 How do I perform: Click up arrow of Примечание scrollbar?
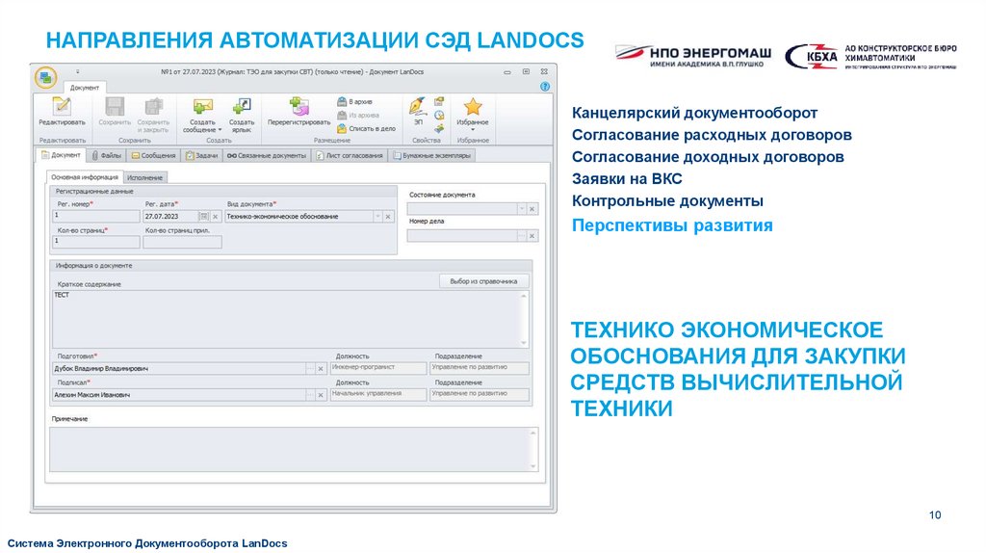(533, 433)
